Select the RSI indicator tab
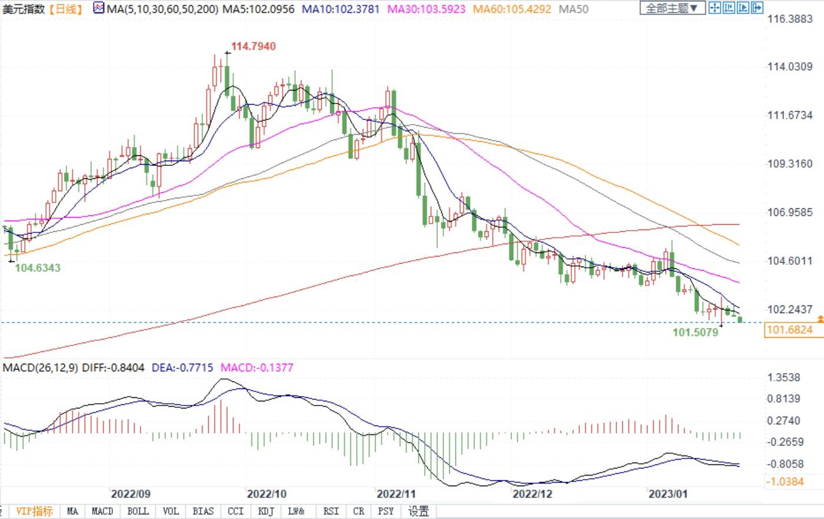Screen dimensions: 824x519 click(331, 511)
